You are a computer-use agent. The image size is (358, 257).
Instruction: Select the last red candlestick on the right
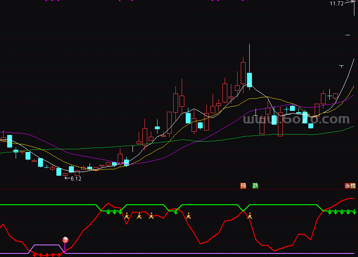click(x=335, y=96)
